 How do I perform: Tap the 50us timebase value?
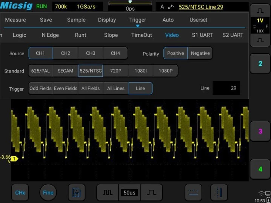click(129, 192)
